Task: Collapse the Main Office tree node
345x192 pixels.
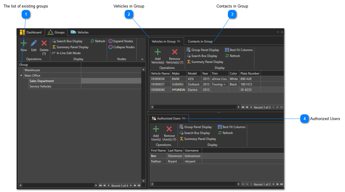Action: [x=21, y=76]
